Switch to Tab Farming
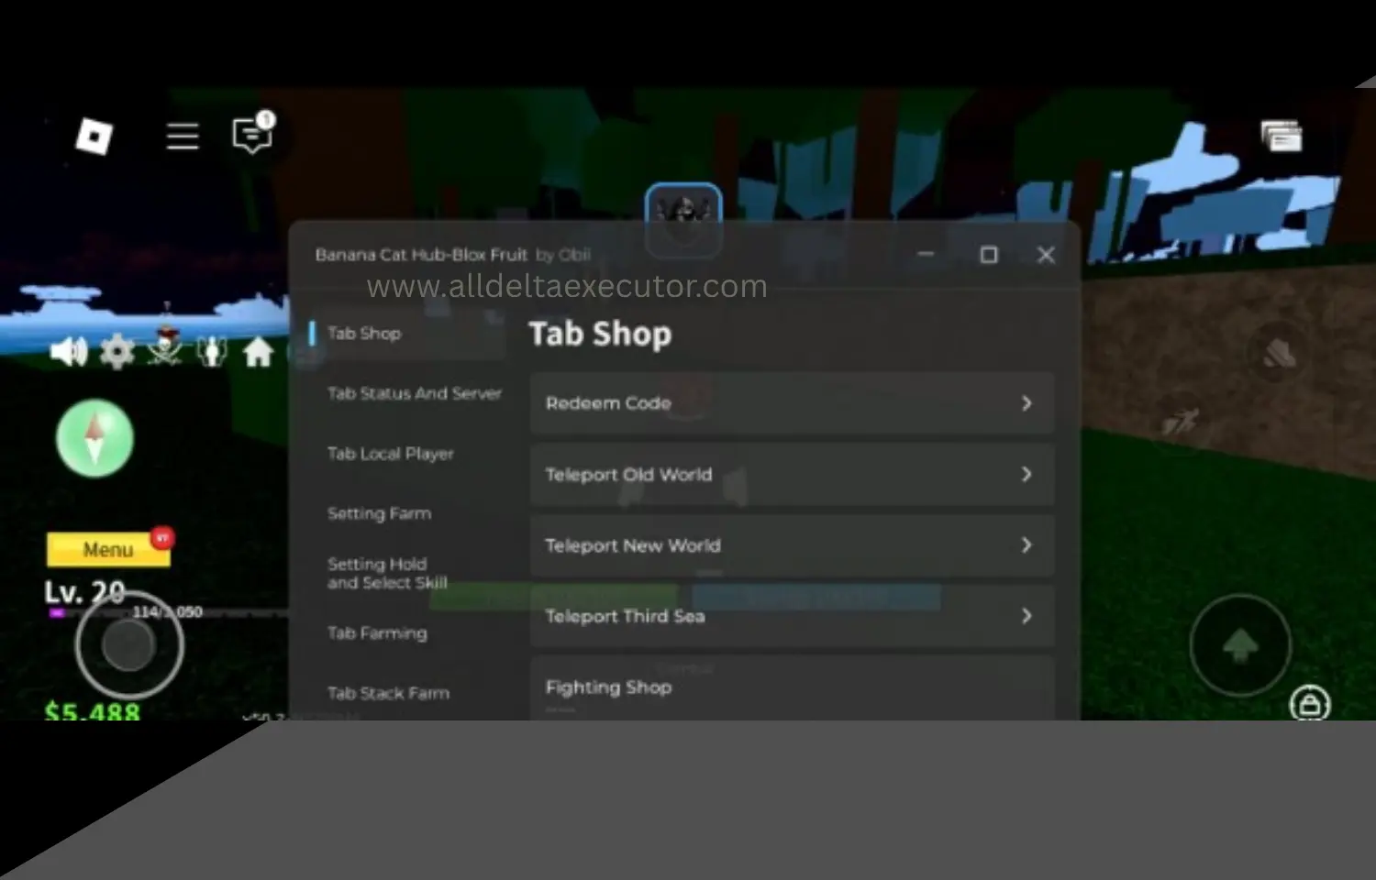1376x880 pixels. tap(377, 633)
